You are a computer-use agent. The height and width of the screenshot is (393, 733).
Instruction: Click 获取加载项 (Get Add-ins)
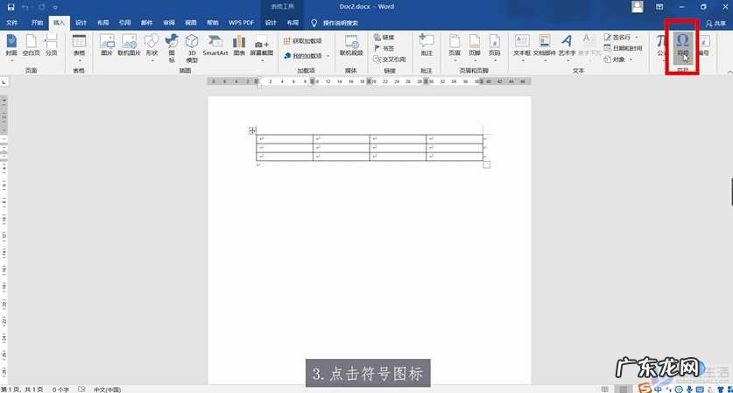pos(303,41)
